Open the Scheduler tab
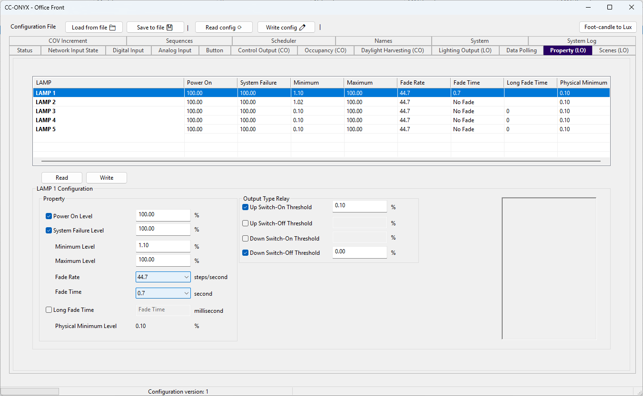This screenshot has height=396, width=643. pos(284,41)
